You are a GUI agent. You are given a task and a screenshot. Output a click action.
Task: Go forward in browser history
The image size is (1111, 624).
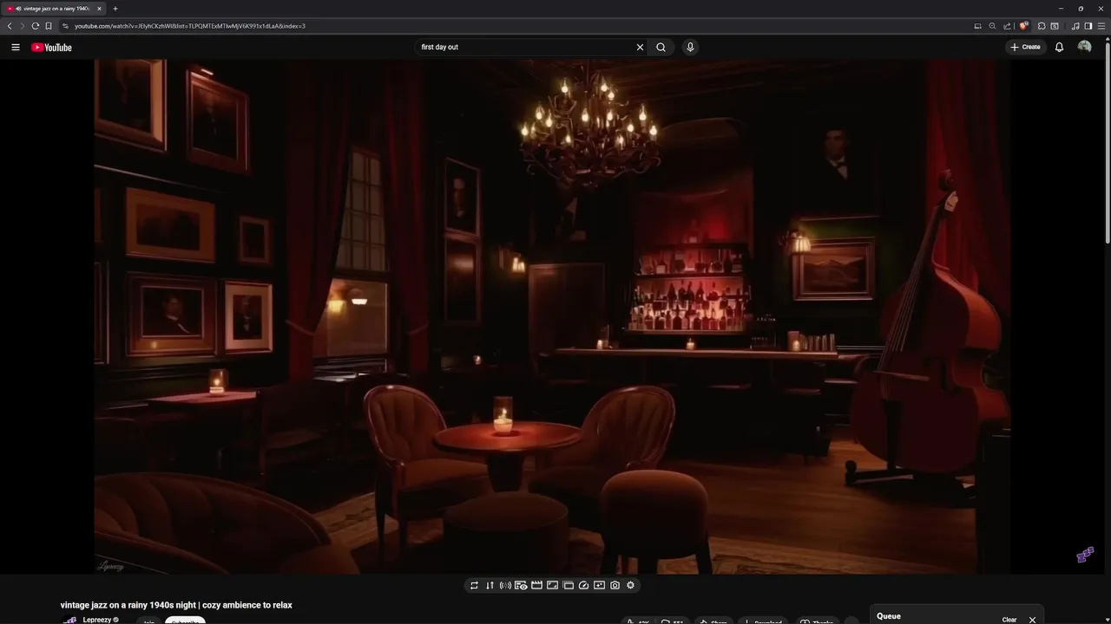tap(23, 26)
